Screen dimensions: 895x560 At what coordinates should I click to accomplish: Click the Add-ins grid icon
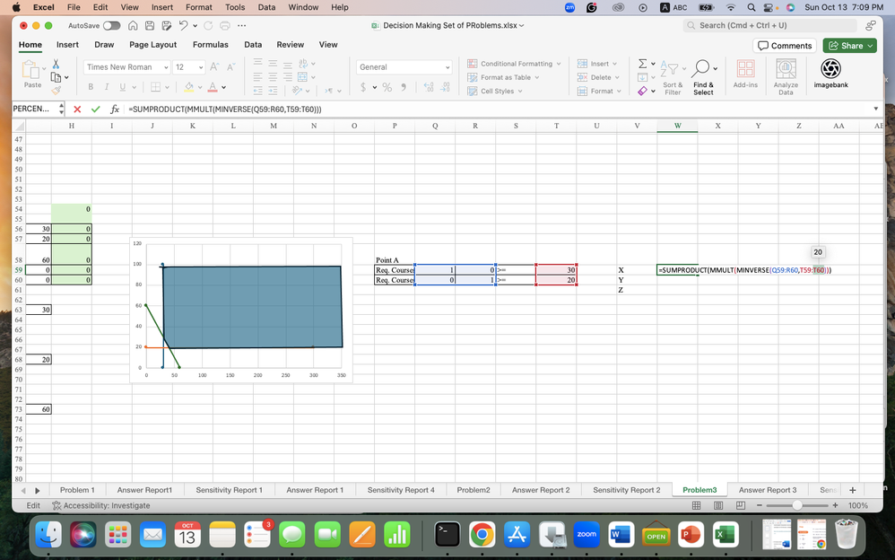click(x=746, y=68)
